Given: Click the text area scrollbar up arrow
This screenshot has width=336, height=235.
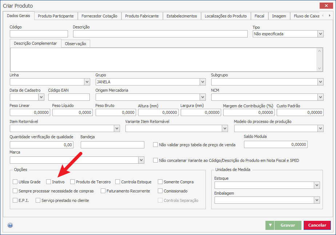Looking at the screenshot, I should [x=319, y=51].
